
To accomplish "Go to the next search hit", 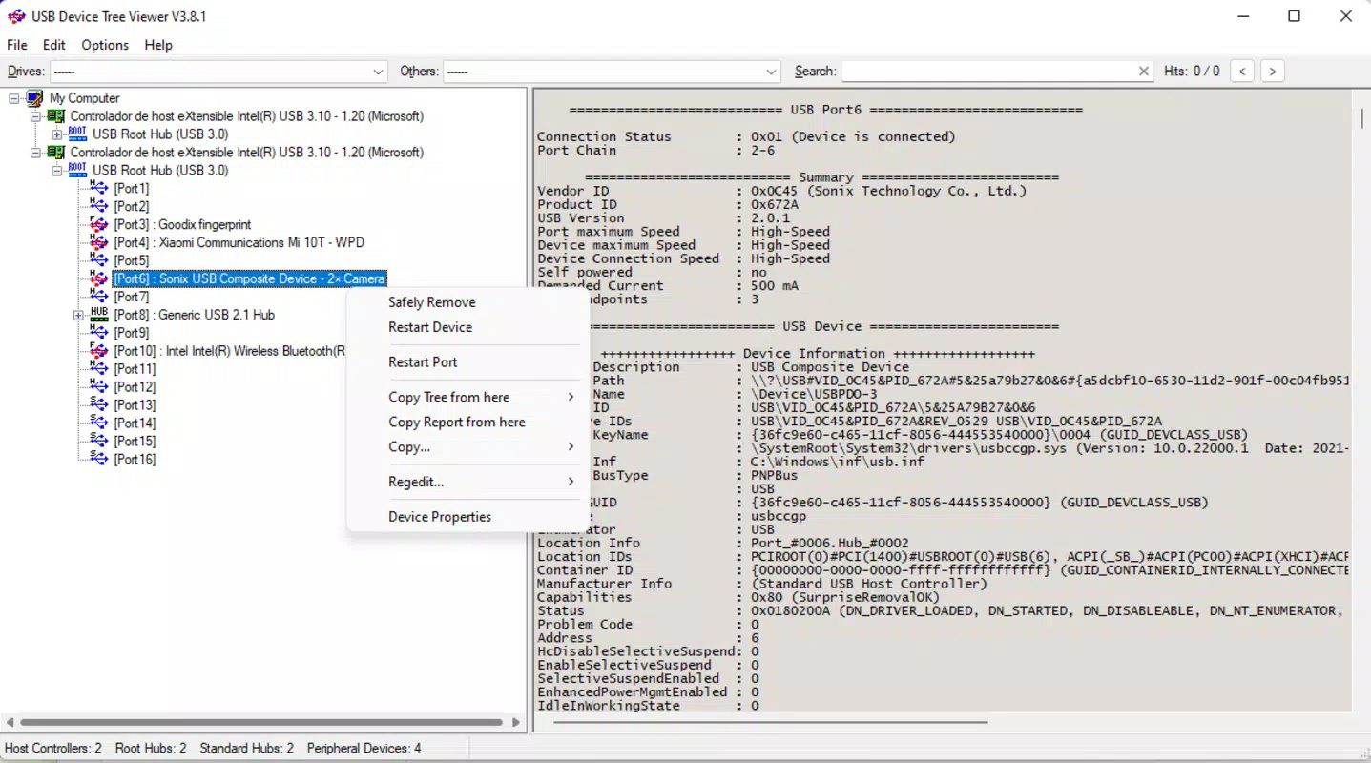I will tap(1272, 72).
